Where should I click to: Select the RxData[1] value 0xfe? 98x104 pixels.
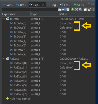click(67, 67)
